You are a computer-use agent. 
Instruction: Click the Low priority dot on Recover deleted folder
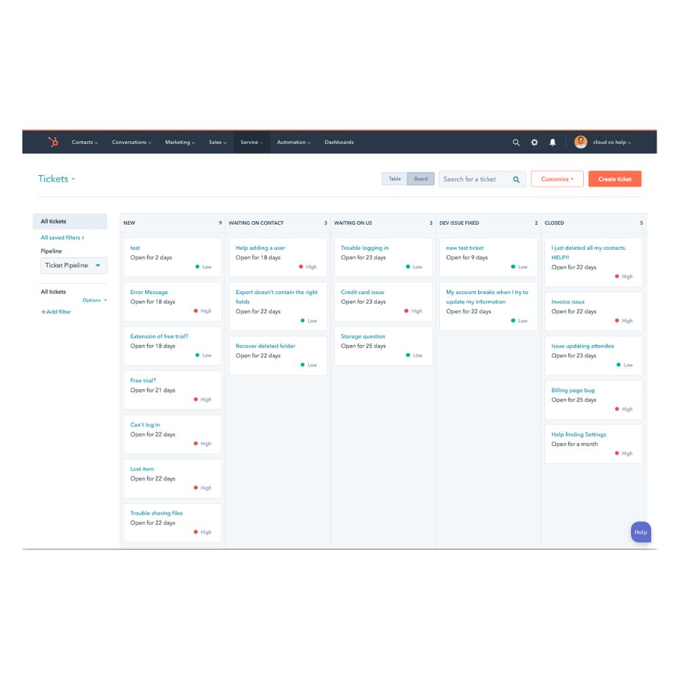point(303,365)
